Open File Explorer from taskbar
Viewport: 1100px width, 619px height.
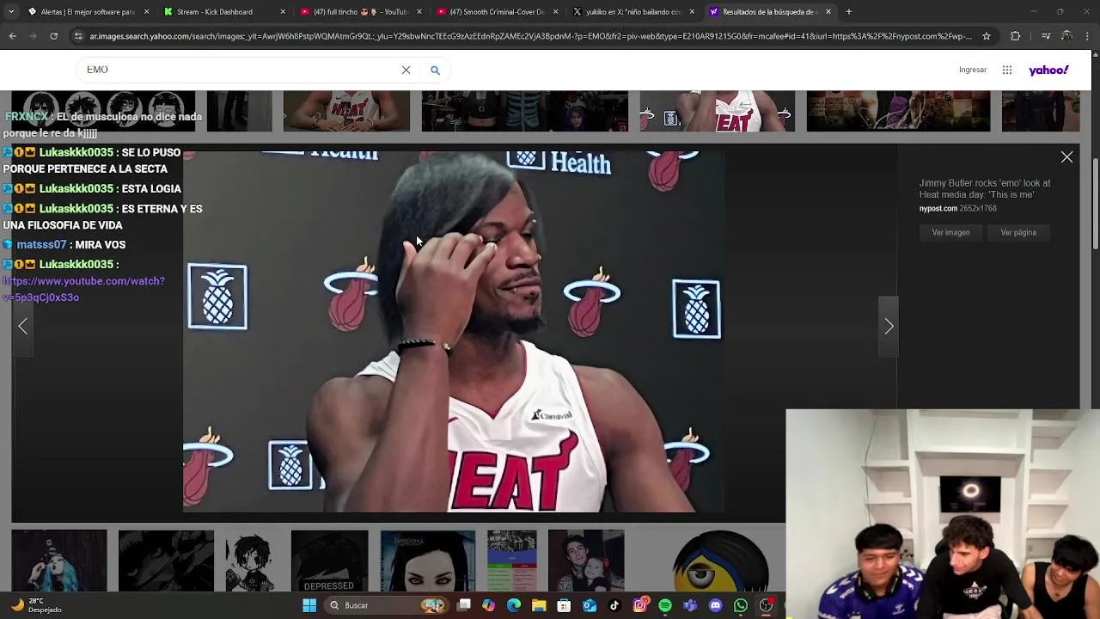[539, 605]
